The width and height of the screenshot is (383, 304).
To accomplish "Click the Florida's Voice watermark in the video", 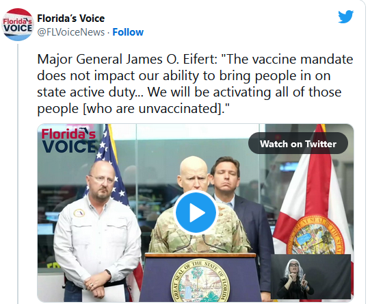I will coord(68,140).
